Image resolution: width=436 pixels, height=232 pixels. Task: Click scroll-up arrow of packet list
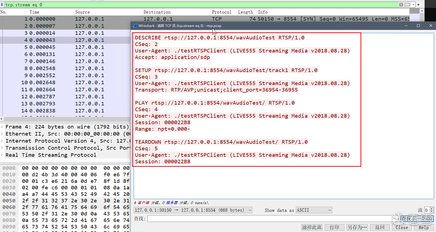pyautogui.click(x=422, y=11)
